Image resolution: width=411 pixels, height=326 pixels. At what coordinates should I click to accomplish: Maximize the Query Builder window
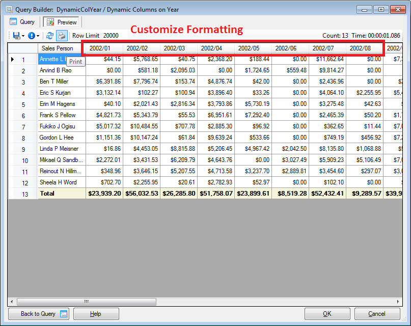coord(381,10)
